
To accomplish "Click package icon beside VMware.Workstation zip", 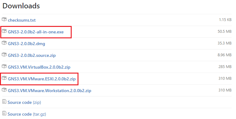I will pos(4,90).
